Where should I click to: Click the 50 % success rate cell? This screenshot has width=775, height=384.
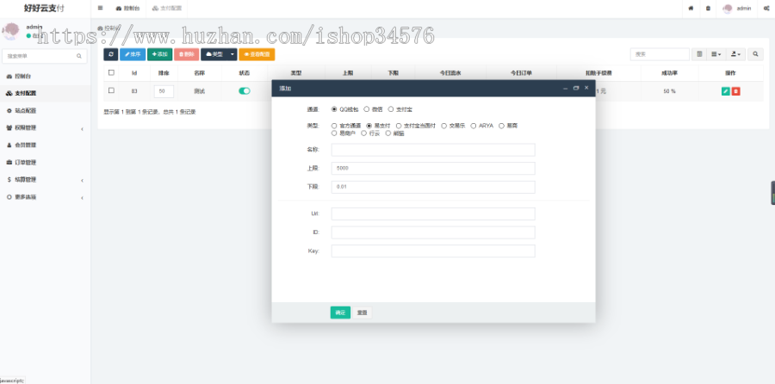pyautogui.click(x=669, y=91)
